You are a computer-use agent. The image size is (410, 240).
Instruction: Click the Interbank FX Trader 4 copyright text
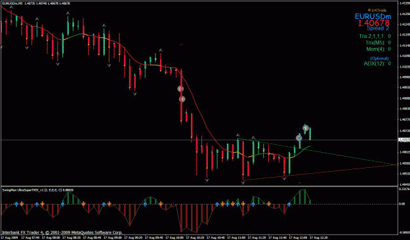point(62,232)
